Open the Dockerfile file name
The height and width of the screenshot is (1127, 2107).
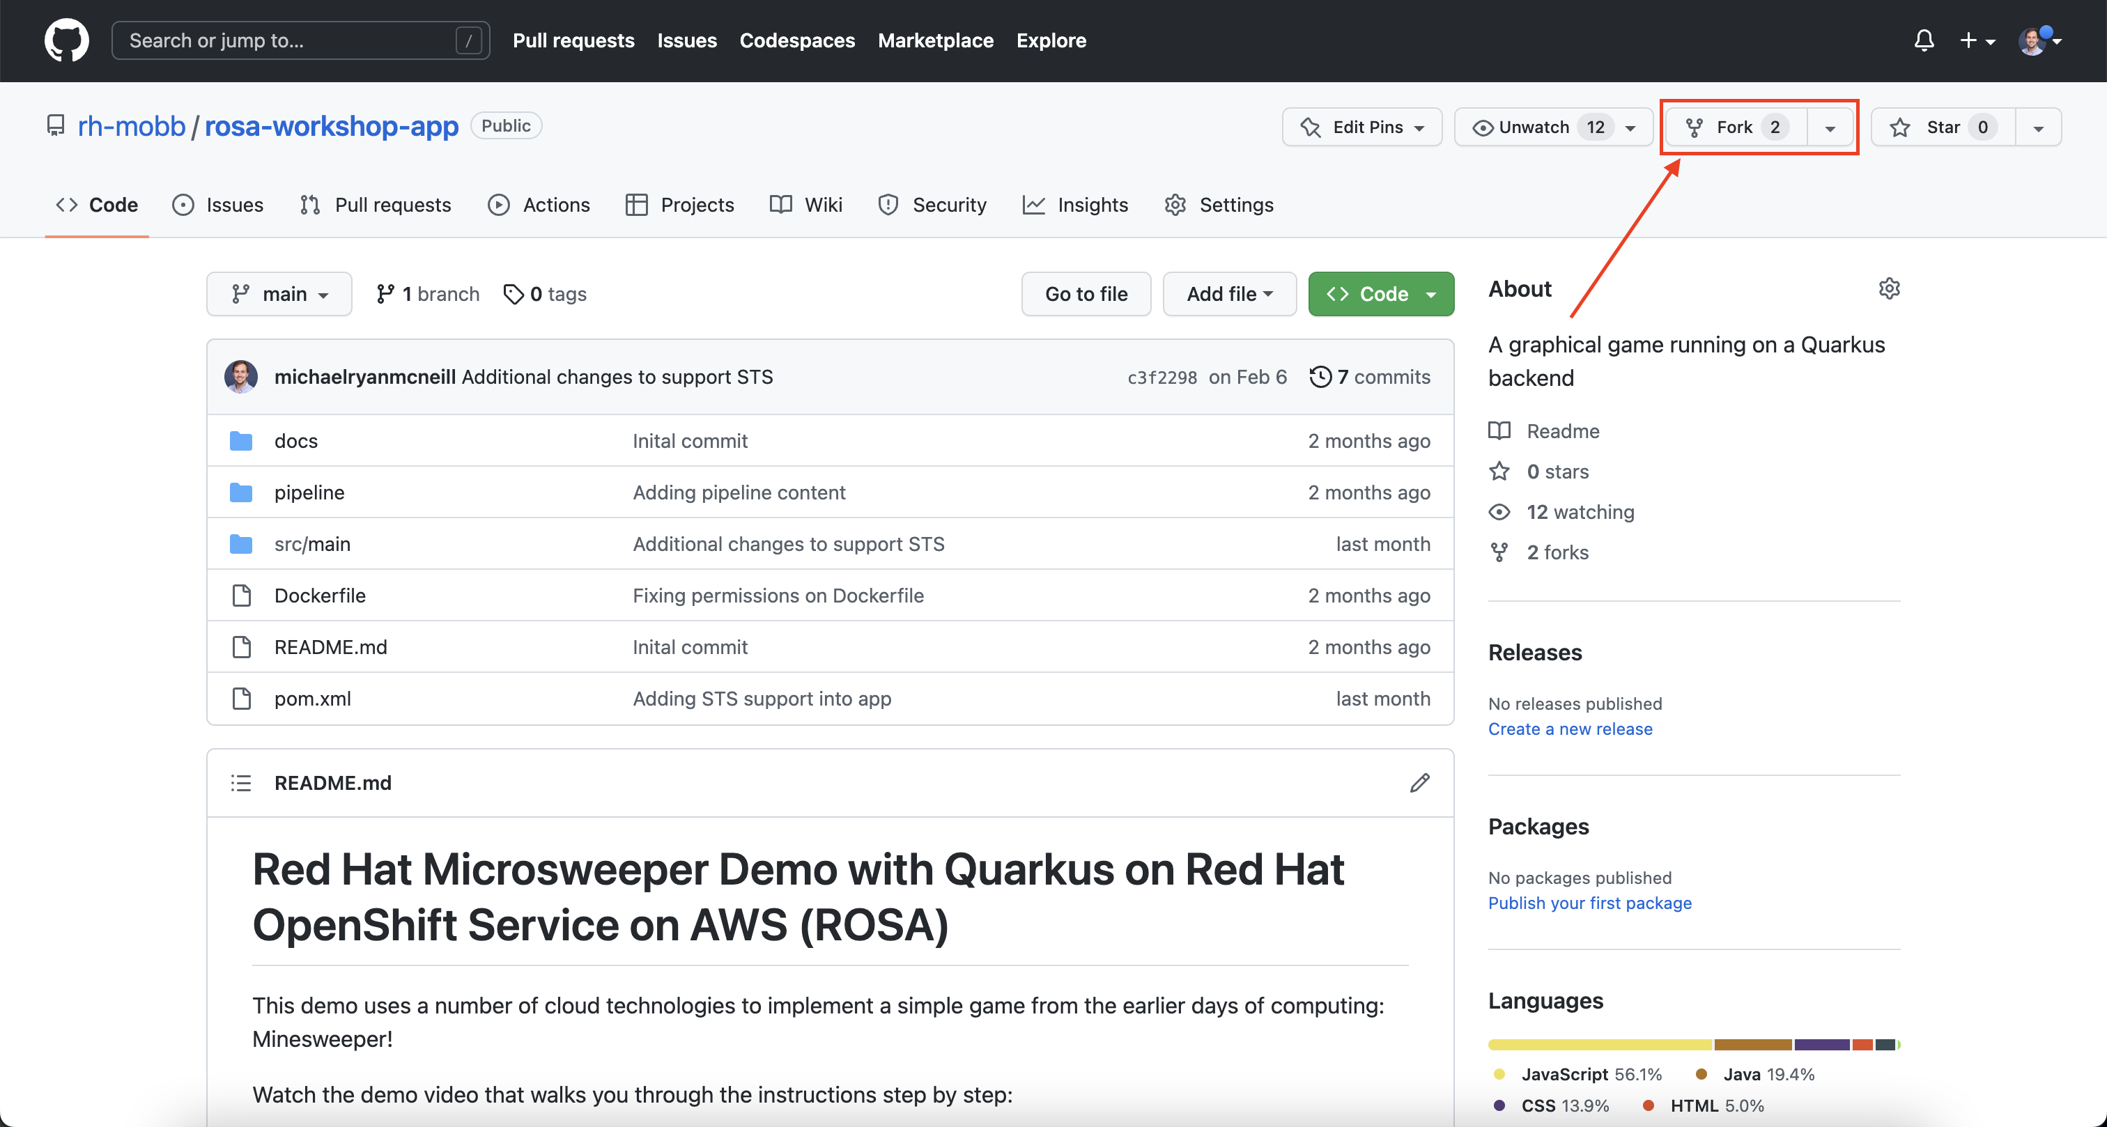pyautogui.click(x=320, y=596)
